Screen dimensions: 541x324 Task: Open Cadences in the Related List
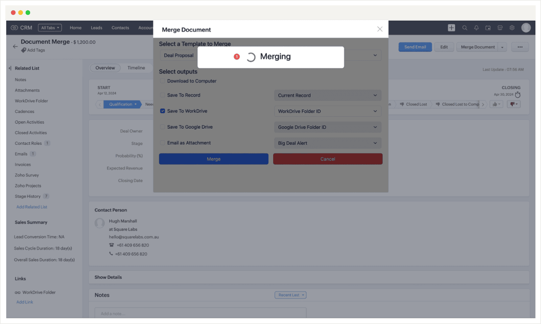pyautogui.click(x=25, y=112)
